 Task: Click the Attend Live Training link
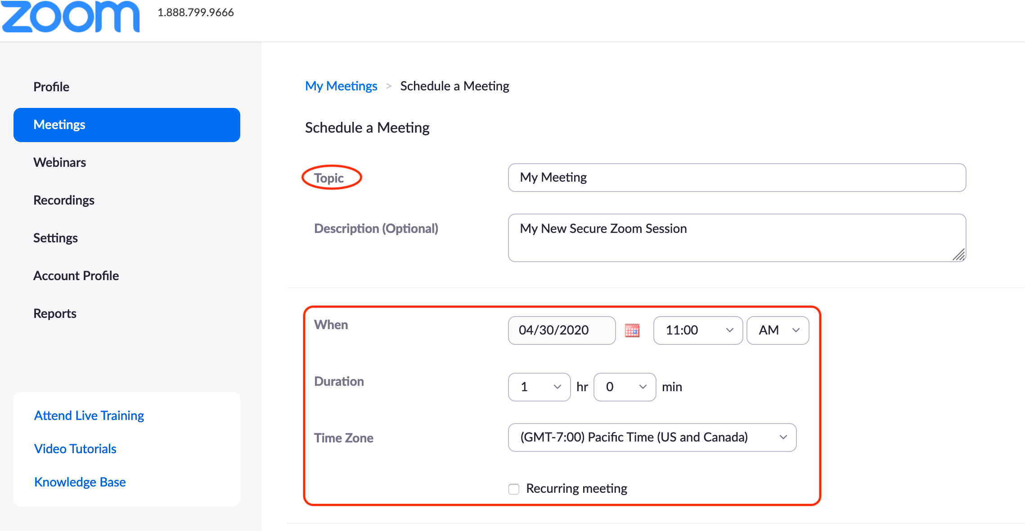tap(91, 414)
